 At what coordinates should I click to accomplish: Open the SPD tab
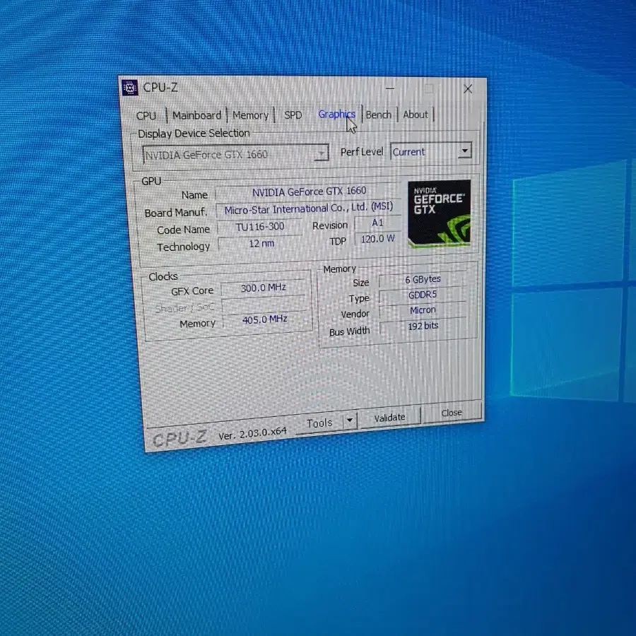[293, 114]
